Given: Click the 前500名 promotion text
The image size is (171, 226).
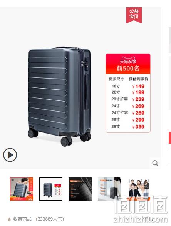Looking at the screenshot, I should [128, 68].
